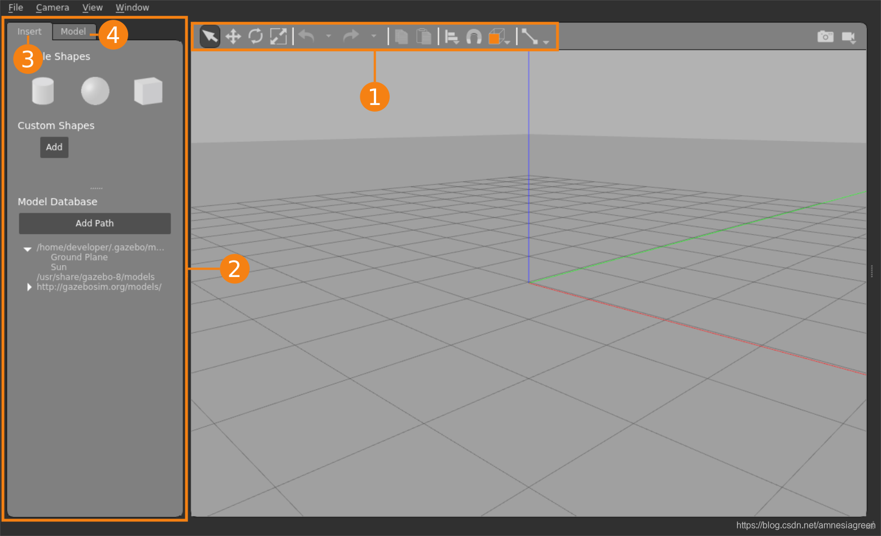Viewport: 881px width, 536px height.
Task: Click the Joint creation tool icon
Action: tap(529, 37)
